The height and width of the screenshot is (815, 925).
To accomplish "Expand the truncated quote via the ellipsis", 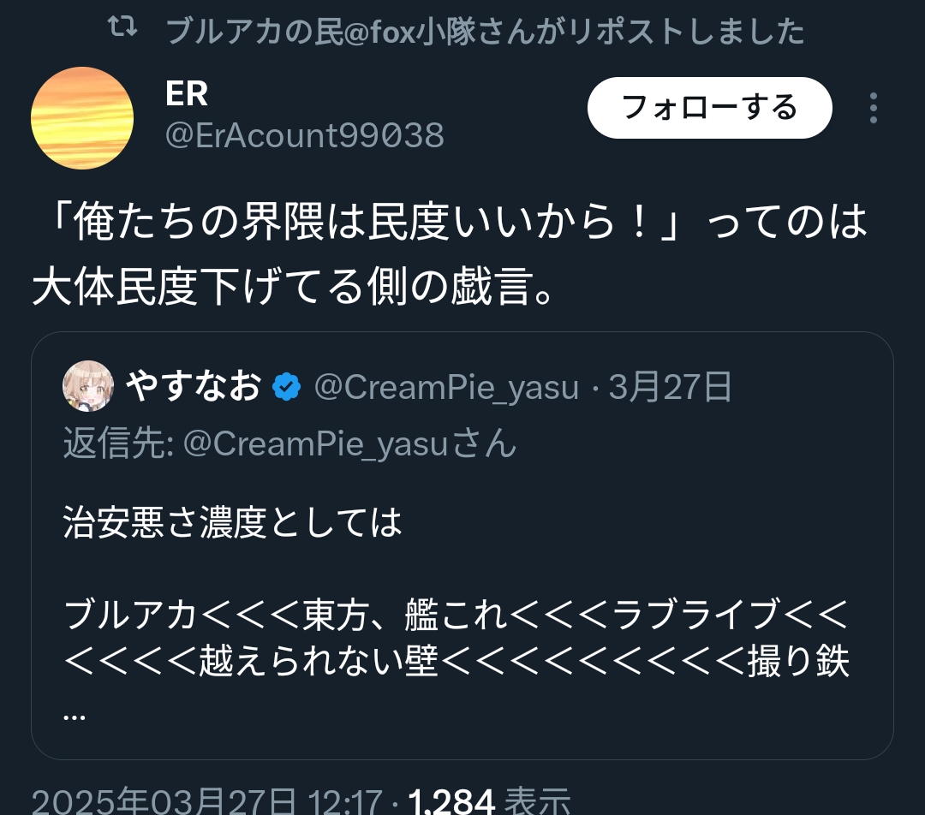I will [75, 713].
